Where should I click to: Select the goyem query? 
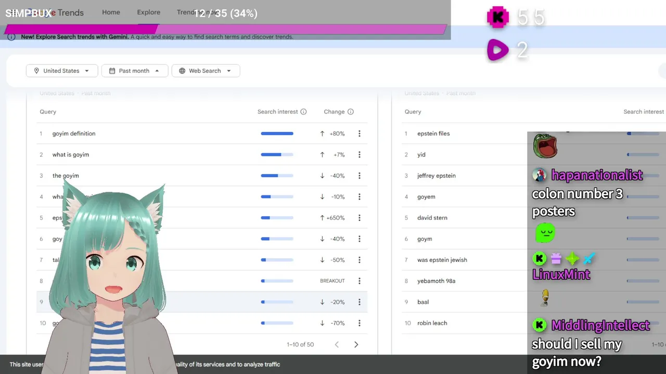(x=426, y=197)
